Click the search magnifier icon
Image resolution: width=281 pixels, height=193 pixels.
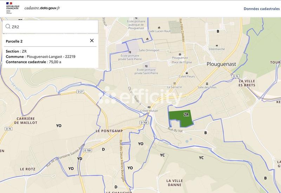click(x=8, y=26)
